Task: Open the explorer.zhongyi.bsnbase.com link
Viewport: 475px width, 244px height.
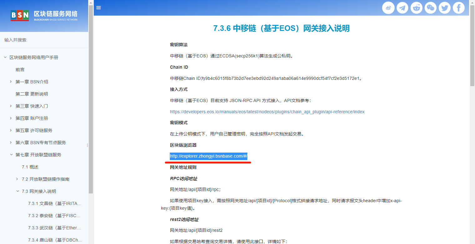Action: (209, 156)
